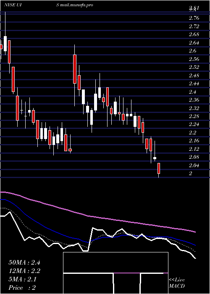Click the 5MA : 2.1 reading
The width and height of the screenshot is (210, 294).
click(x=23, y=279)
